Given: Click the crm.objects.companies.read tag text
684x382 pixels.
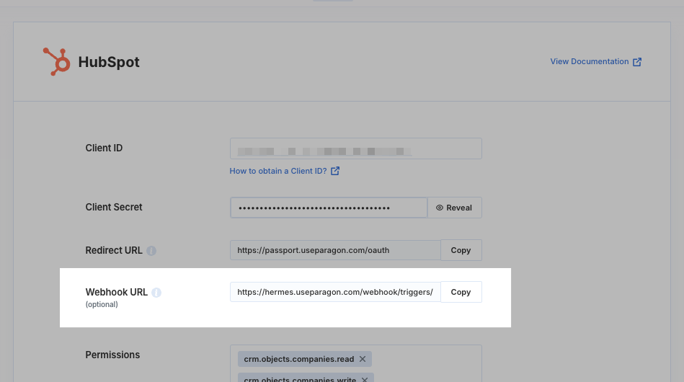Looking at the screenshot, I should click(x=299, y=359).
